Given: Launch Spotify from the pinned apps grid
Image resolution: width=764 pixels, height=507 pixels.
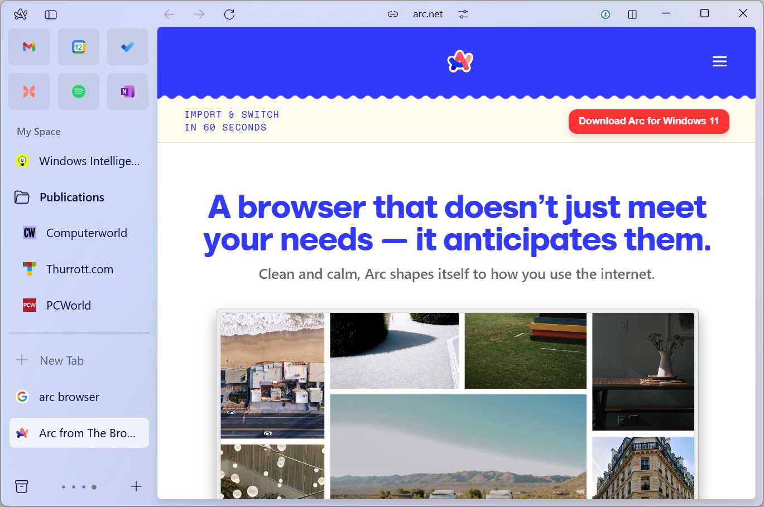Looking at the screenshot, I should click(x=78, y=91).
